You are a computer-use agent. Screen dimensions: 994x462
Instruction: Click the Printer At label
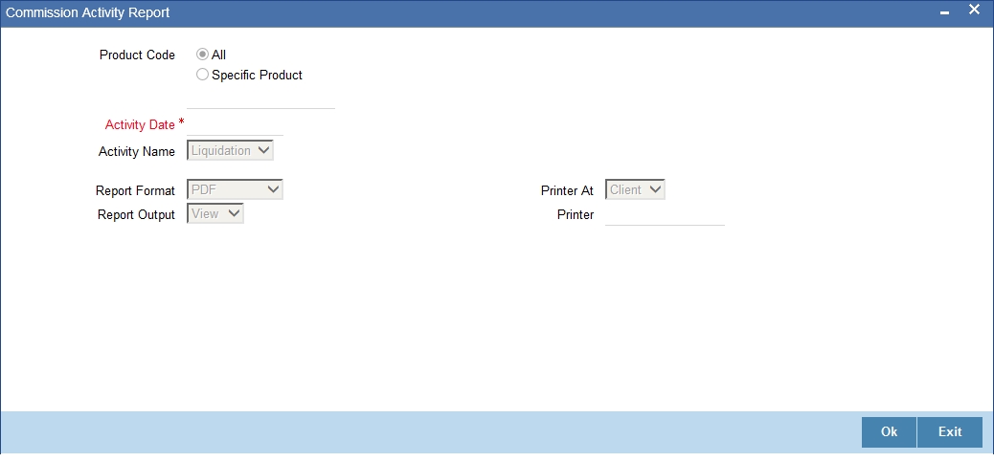pos(567,191)
